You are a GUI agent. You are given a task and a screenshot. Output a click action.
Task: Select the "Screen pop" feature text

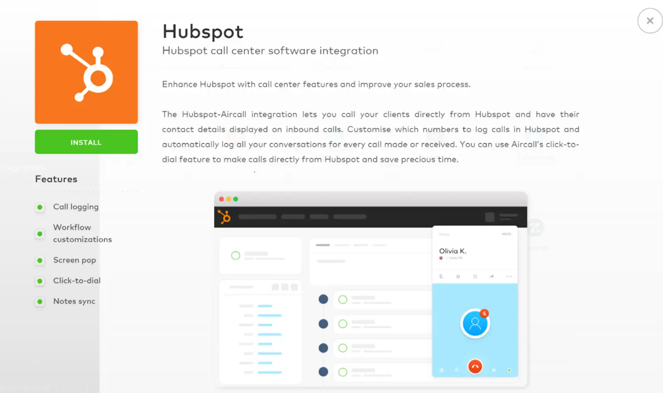click(x=75, y=260)
